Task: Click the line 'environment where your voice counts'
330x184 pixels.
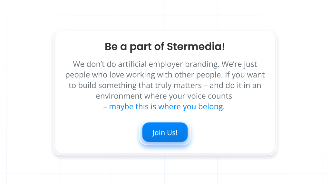Action: click(x=164, y=96)
